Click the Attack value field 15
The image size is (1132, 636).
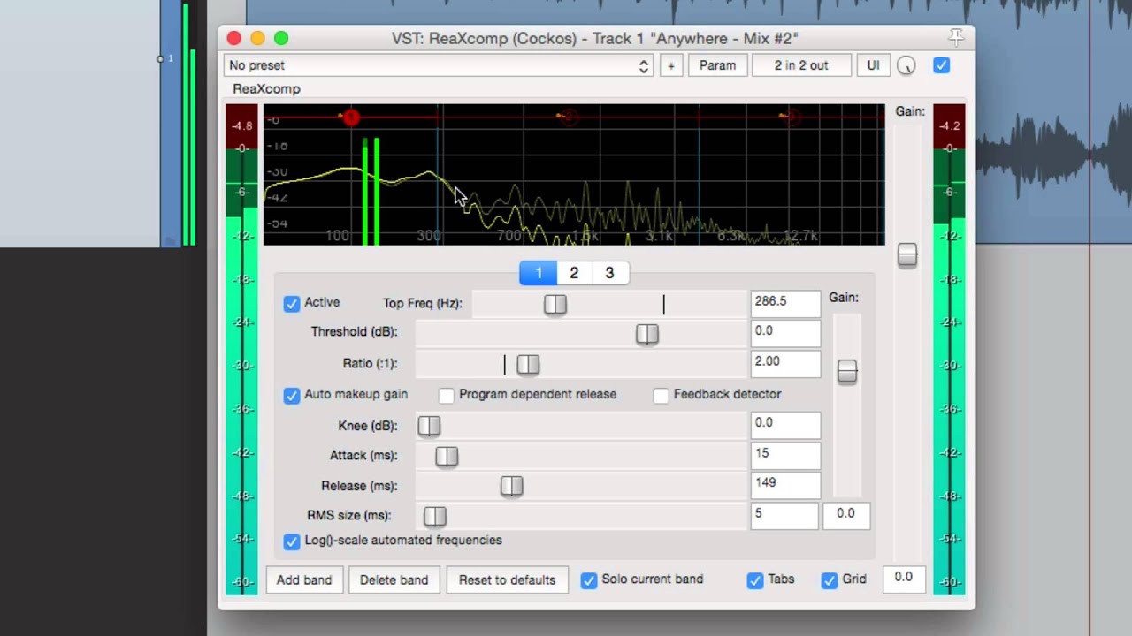tap(785, 454)
